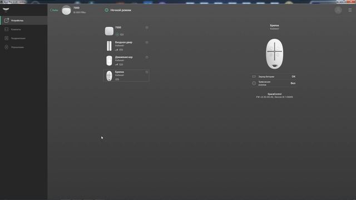356x200 pixels.
Task: Click signal strength icon of Входная дверь
Action: click(x=116, y=49)
